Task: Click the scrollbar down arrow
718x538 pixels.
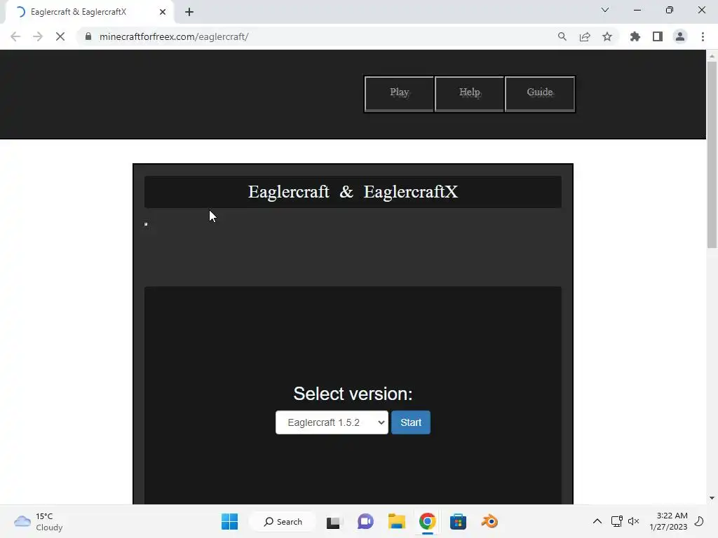Action: point(712,498)
